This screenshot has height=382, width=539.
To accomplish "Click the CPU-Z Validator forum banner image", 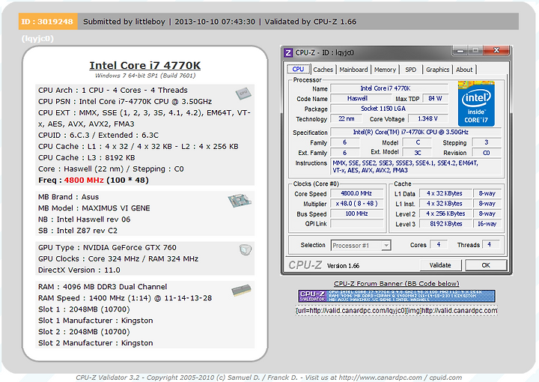I will [396, 296].
